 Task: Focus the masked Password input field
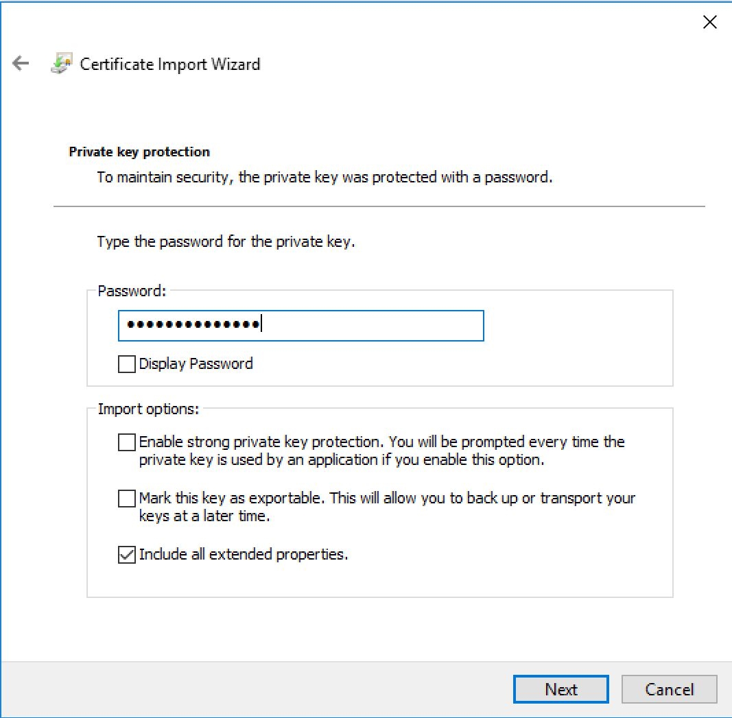click(x=300, y=325)
